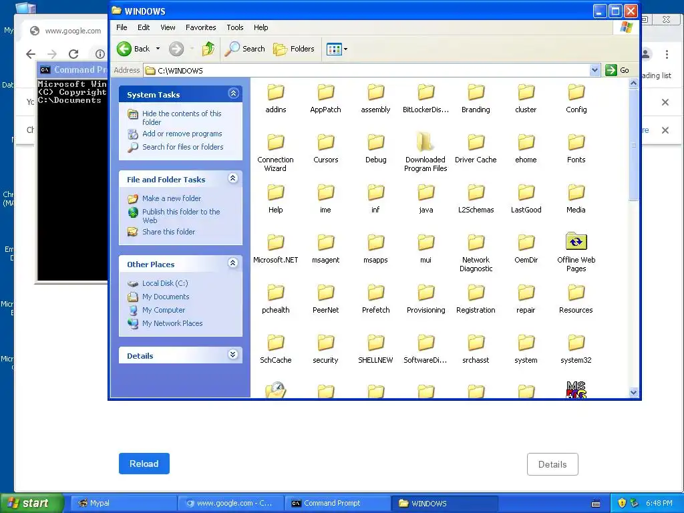Select the Config folder

(576, 99)
